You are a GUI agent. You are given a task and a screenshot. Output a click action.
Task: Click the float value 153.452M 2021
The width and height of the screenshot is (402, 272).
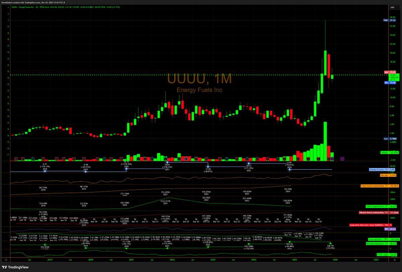(x=165, y=193)
